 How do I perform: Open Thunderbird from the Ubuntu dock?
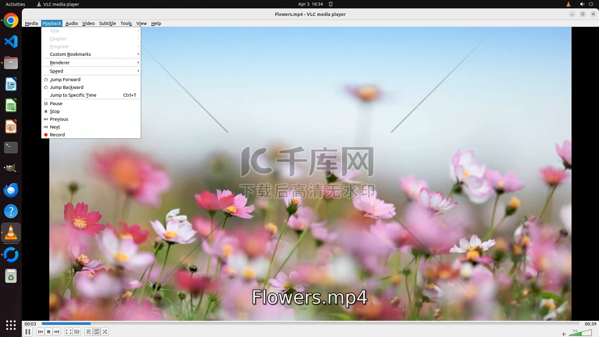[x=11, y=190]
